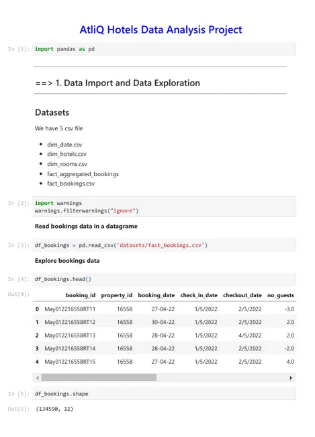Click the fact_aggregated_bookings list item
The image size is (315, 437).
click(x=83, y=174)
